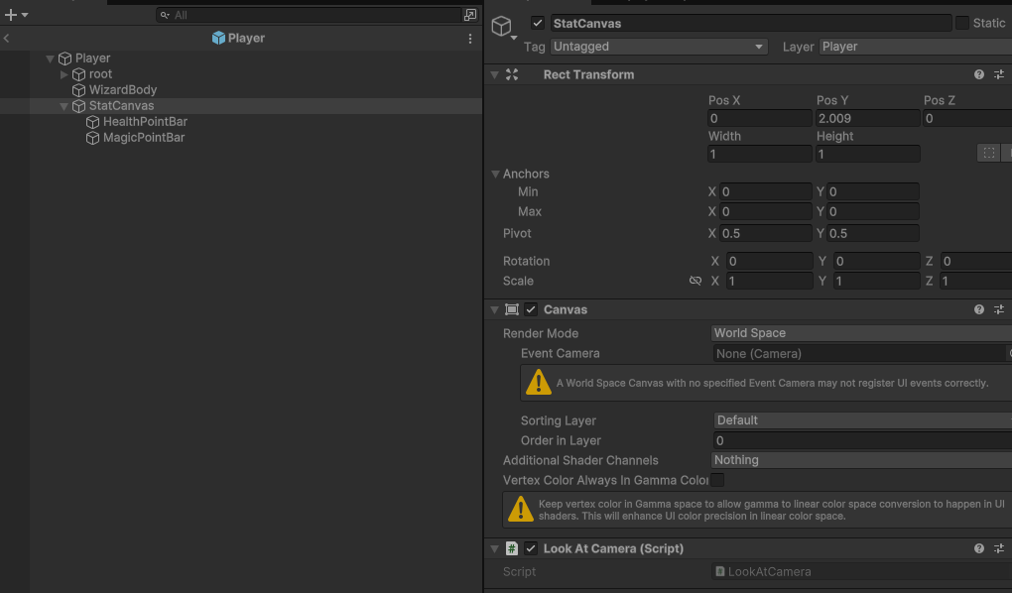This screenshot has height=593, width=1012.
Task: Click the Anchors Min X field
Action: pyautogui.click(x=766, y=191)
